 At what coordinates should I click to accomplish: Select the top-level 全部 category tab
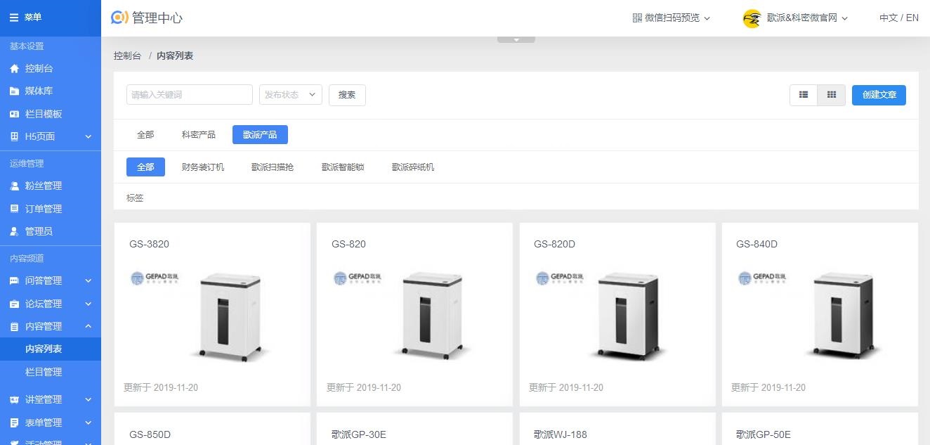tap(145, 134)
